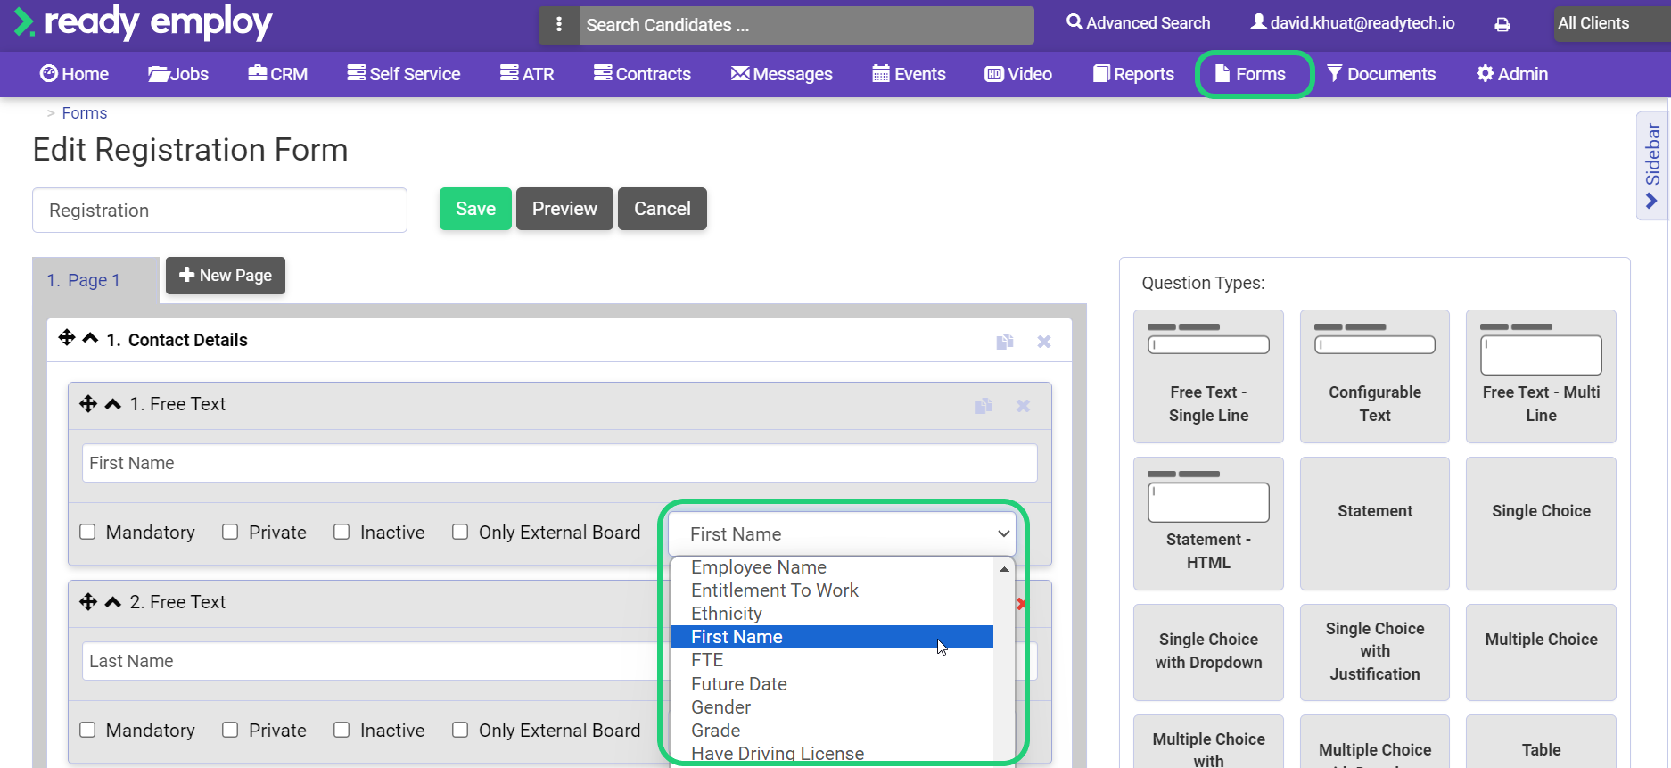Check Inactive on the Last Name question
The height and width of the screenshot is (768, 1671).
(x=342, y=731)
